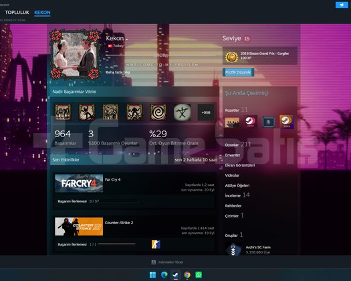Viewport: 351px width, 281px height.
Task: Select the spiral achievement icon
Action: (x=158, y=112)
